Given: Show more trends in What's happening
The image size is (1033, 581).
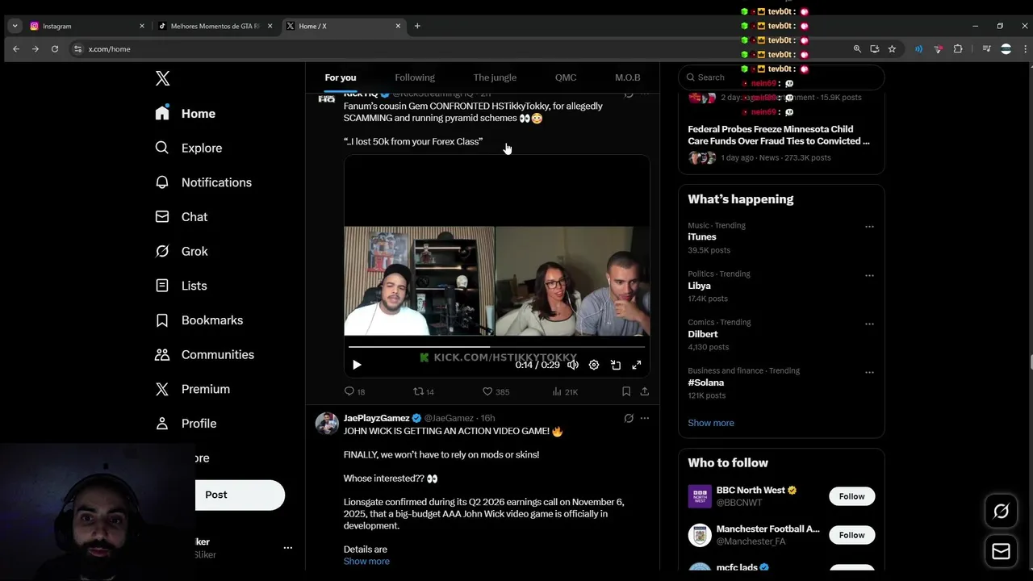Looking at the screenshot, I should 711,423.
